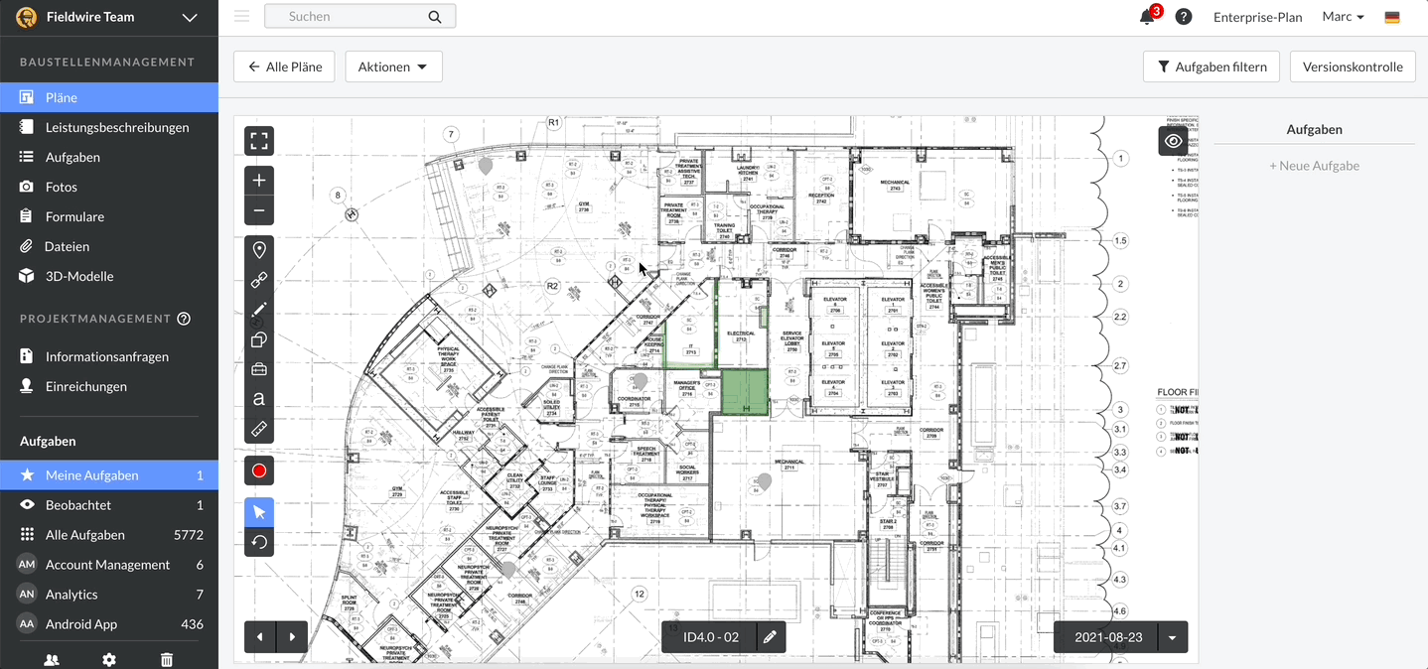
Task: Toggle markup visibility with eye icon
Action: point(1173,141)
